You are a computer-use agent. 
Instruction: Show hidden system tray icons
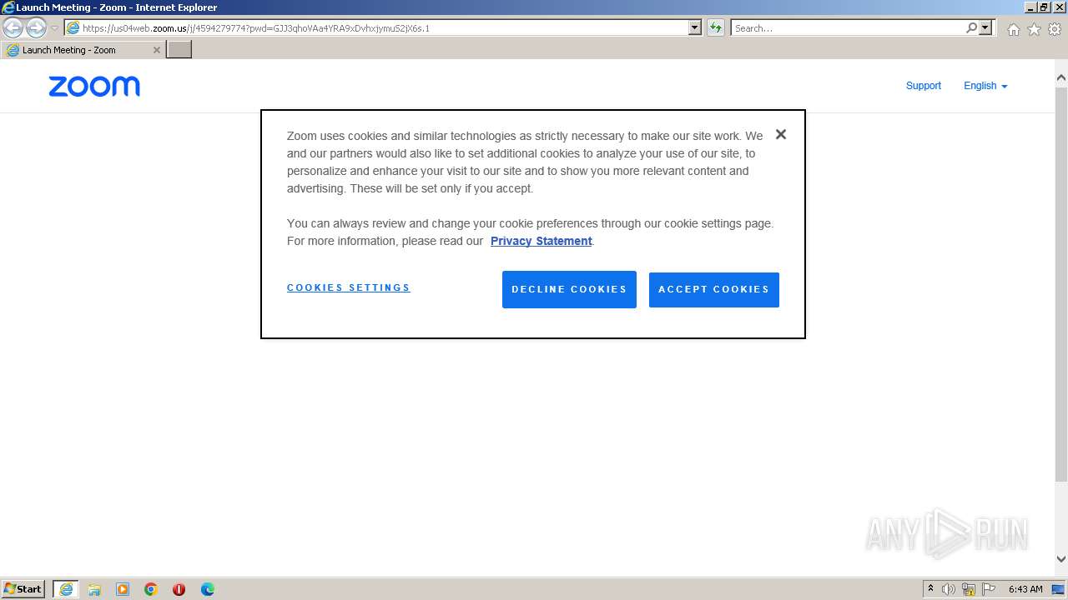930,589
